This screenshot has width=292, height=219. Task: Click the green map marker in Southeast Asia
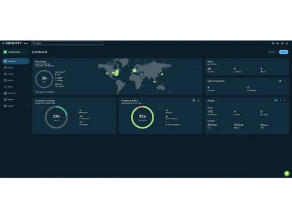coord(155,82)
